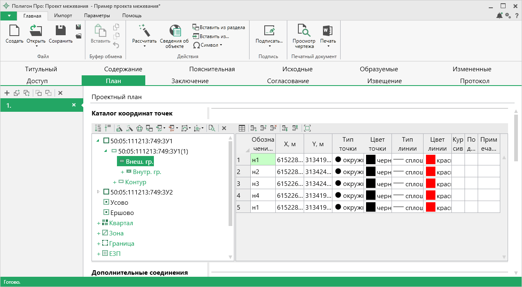Expand the 50:05:111213:749:ЗУ2 tree node
The image size is (522, 287).
tap(98, 192)
